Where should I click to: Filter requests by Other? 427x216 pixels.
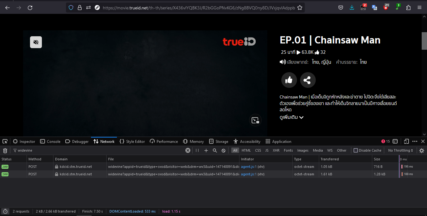[342, 150]
